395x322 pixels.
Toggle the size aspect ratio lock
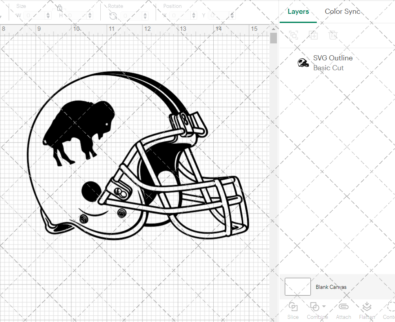coord(59,8)
